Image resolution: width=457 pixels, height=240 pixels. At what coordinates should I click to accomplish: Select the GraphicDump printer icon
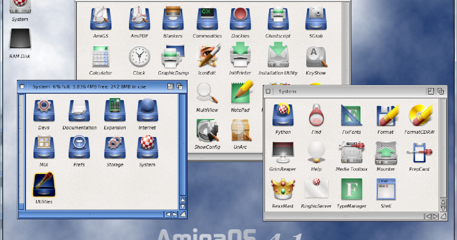173,56
